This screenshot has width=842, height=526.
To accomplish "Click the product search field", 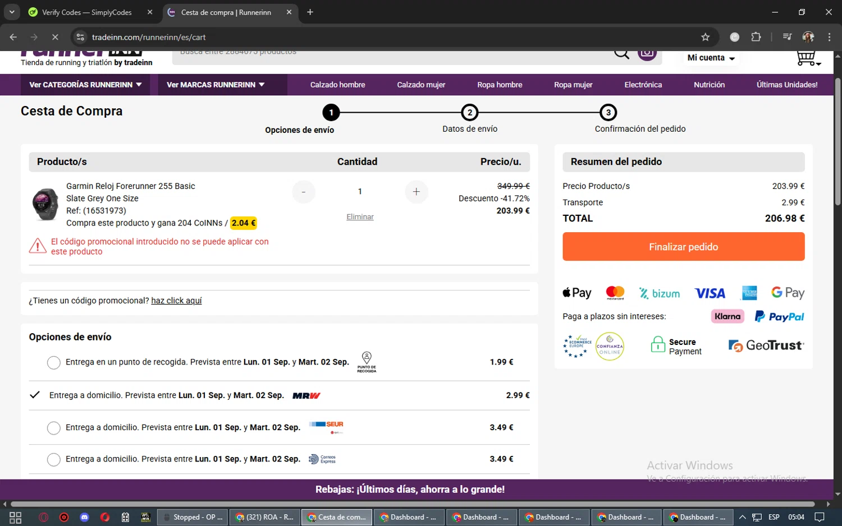I will click(x=393, y=53).
